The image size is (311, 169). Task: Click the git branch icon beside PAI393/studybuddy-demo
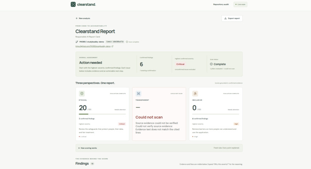pos(77,42)
